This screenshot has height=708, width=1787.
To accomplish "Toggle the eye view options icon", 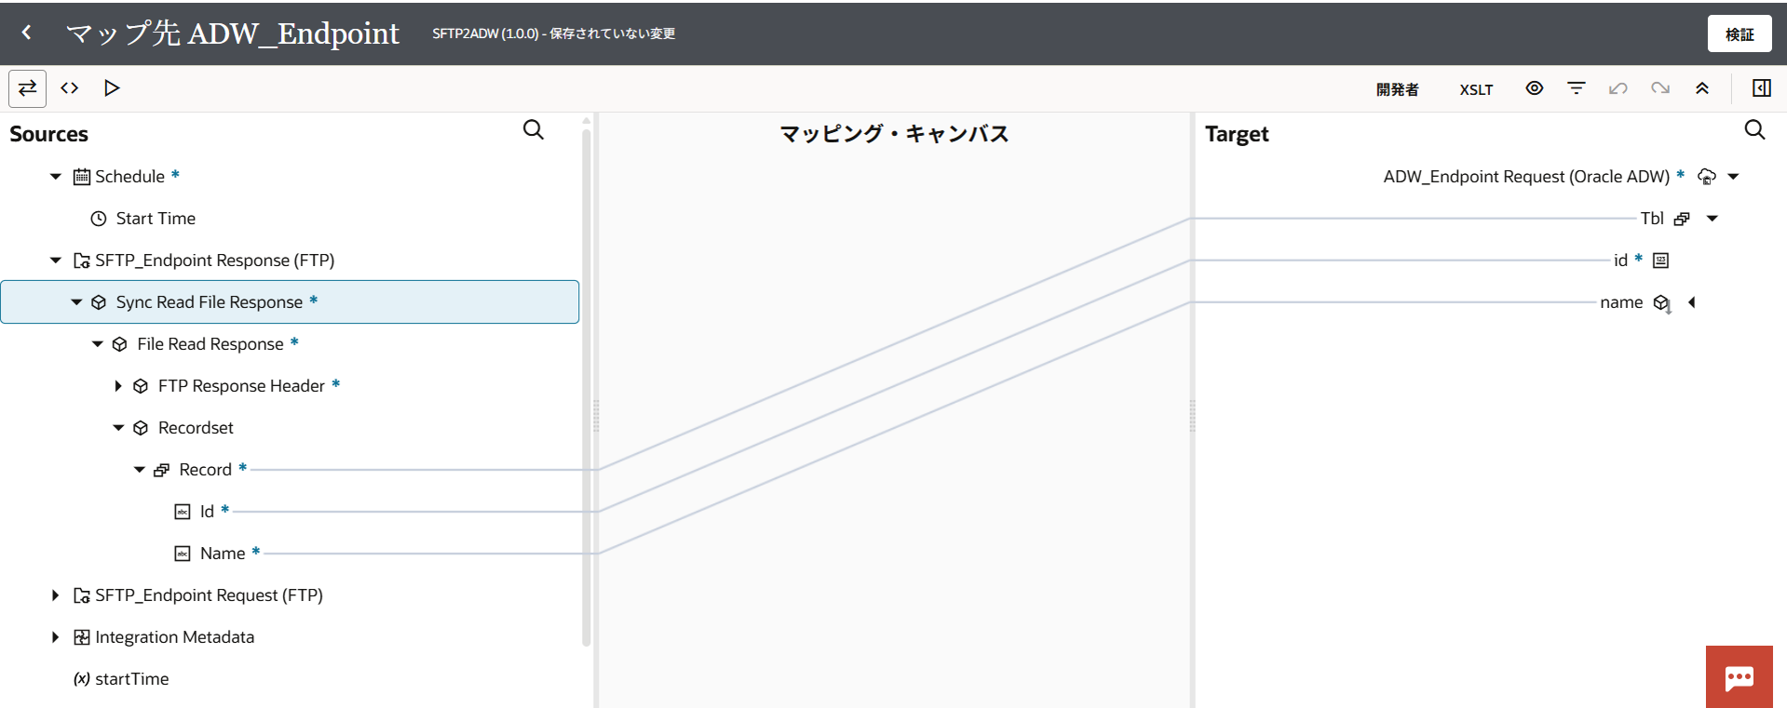I will (x=1535, y=88).
